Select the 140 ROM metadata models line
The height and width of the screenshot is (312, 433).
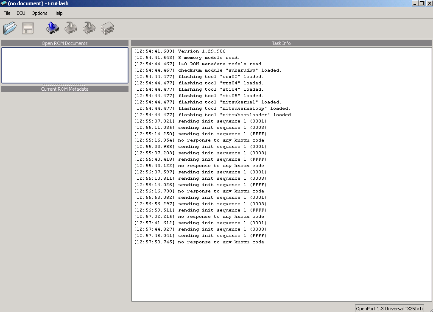click(x=199, y=64)
